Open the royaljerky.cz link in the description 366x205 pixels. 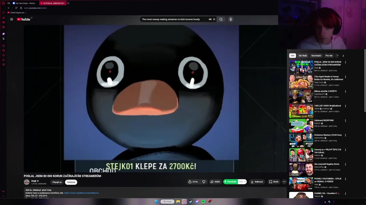(x=82, y=193)
